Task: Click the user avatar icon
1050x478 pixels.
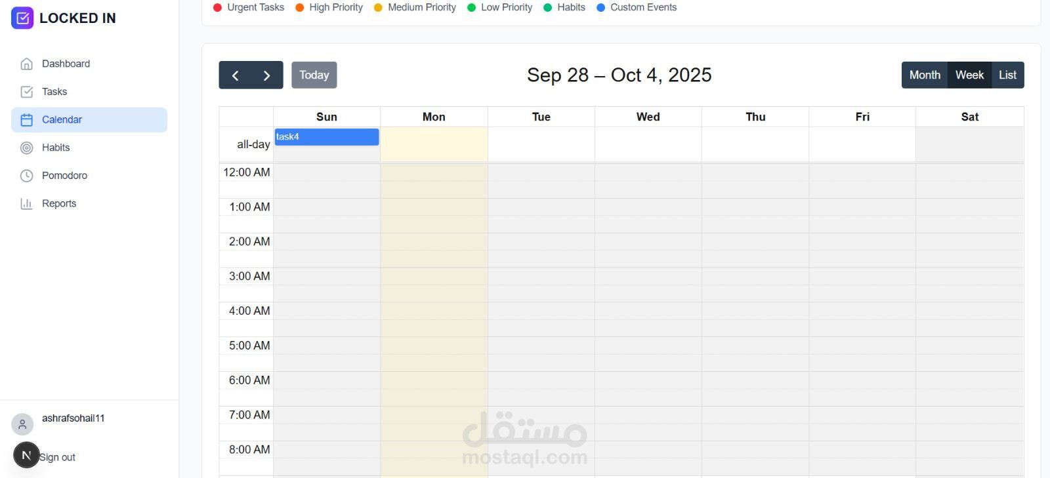Action: pyautogui.click(x=22, y=424)
